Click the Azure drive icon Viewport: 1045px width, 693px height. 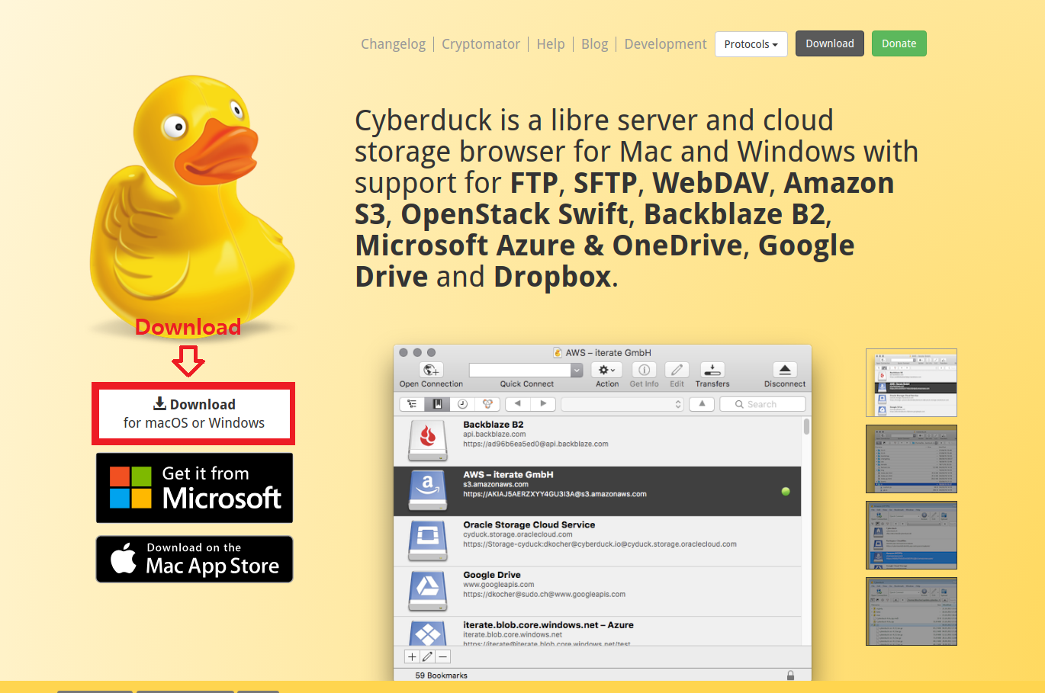pyautogui.click(x=428, y=634)
